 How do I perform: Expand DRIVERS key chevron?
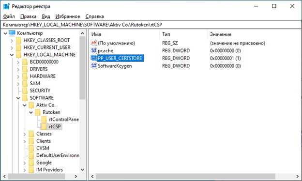point(18,69)
